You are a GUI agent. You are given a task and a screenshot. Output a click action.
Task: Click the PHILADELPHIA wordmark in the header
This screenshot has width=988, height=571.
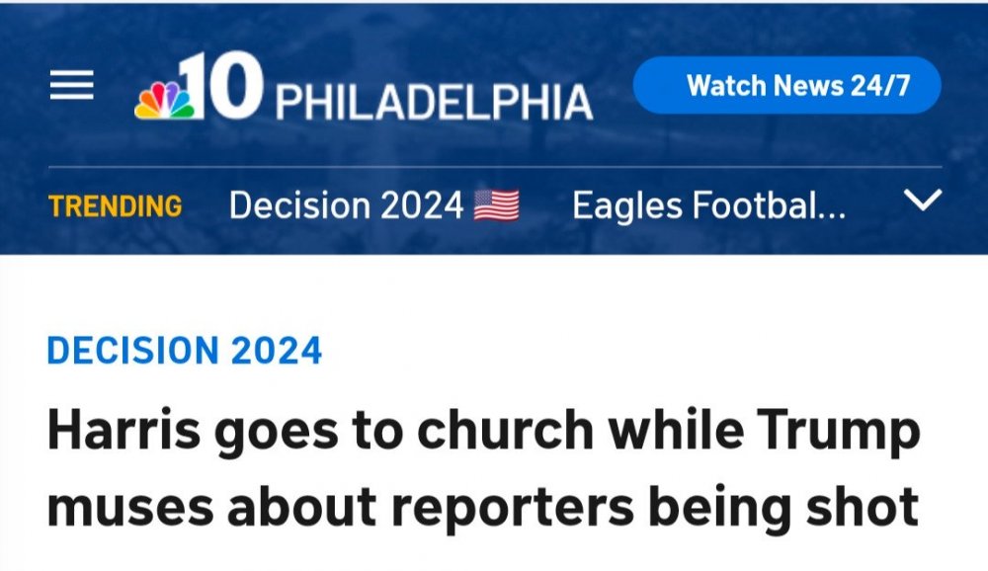pos(433,102)
